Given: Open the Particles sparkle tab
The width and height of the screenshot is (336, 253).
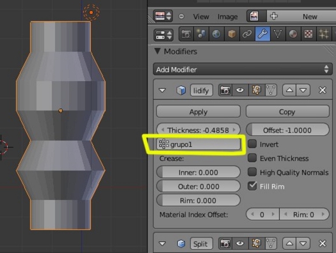Looking at the screenshot, I should [324, 34].
